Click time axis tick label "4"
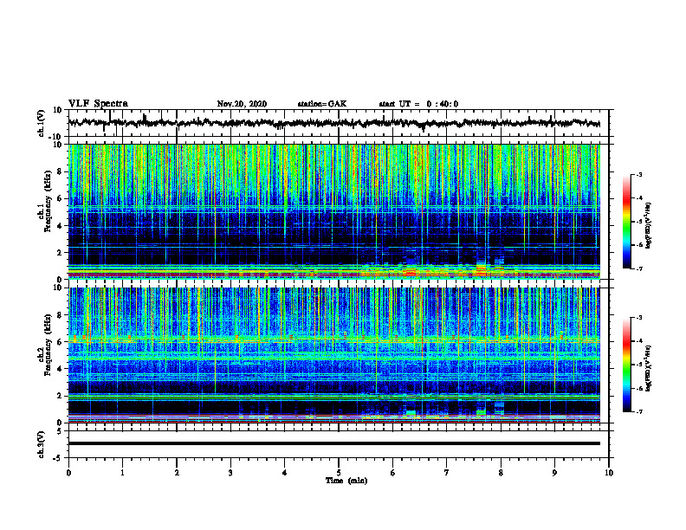This screenshot has height=530, width=686. [x=285, y=473]
